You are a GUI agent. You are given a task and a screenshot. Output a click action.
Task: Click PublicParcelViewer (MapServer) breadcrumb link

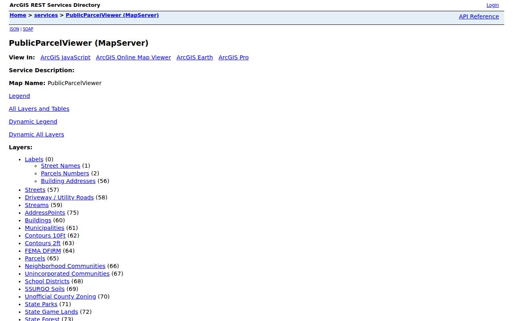coord(112,15)
